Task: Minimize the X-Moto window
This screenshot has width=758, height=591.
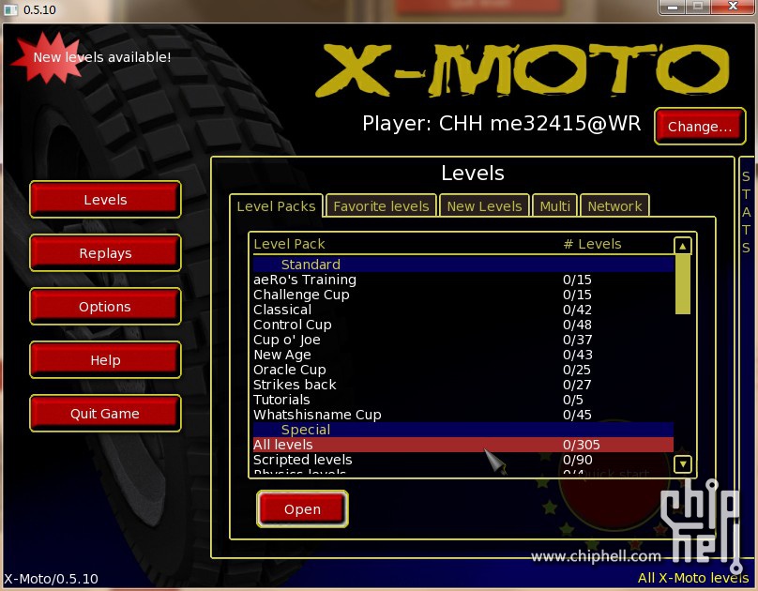Action: coord(672,7)
